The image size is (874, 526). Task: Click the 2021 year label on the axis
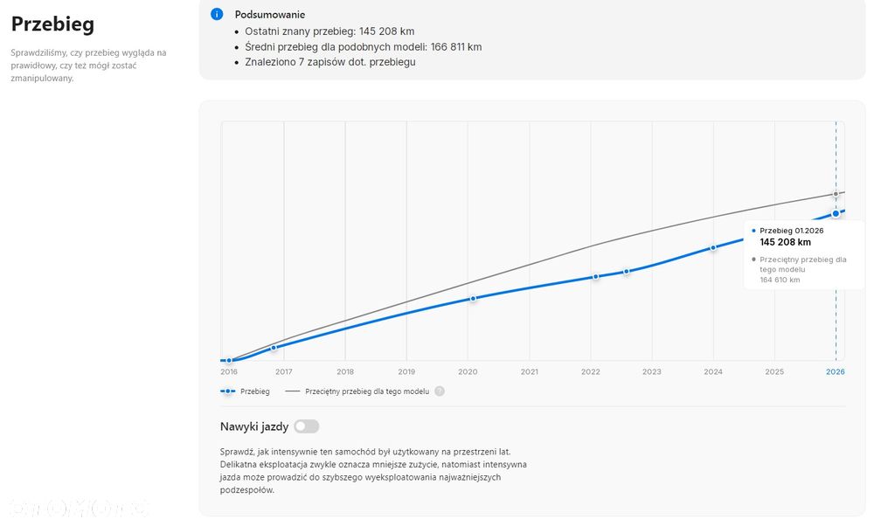pos(529,371)
